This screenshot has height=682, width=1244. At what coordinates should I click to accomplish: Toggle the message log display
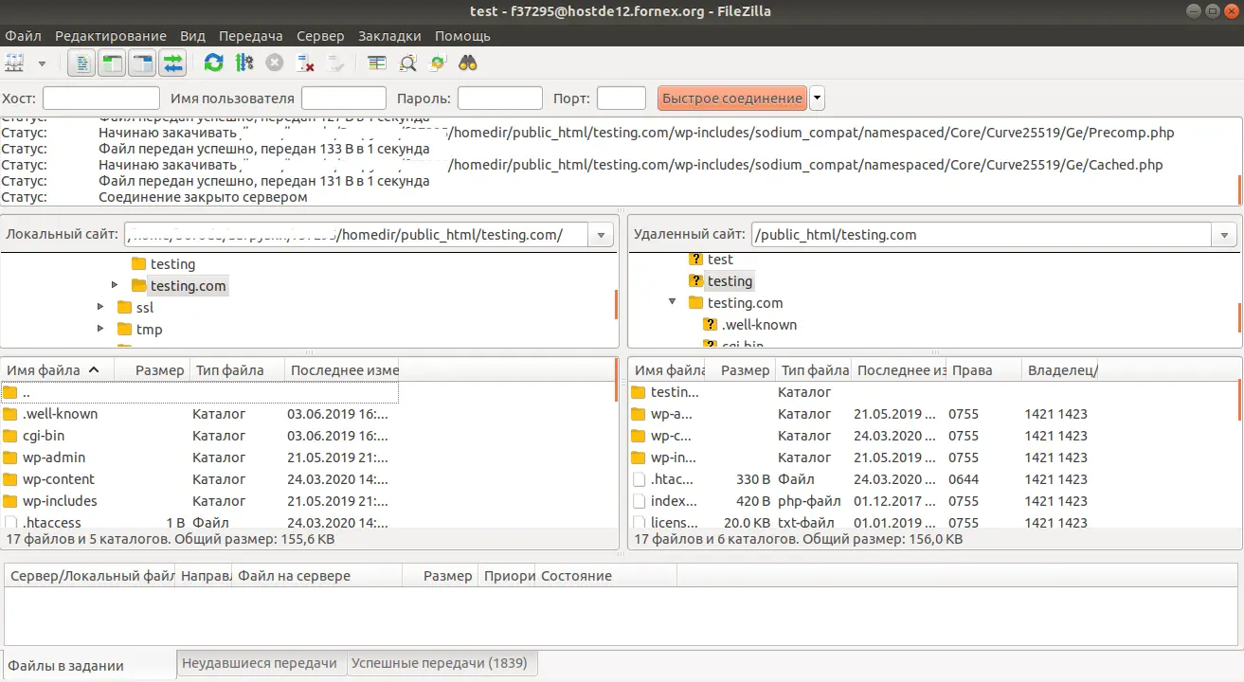coord(82,62)
